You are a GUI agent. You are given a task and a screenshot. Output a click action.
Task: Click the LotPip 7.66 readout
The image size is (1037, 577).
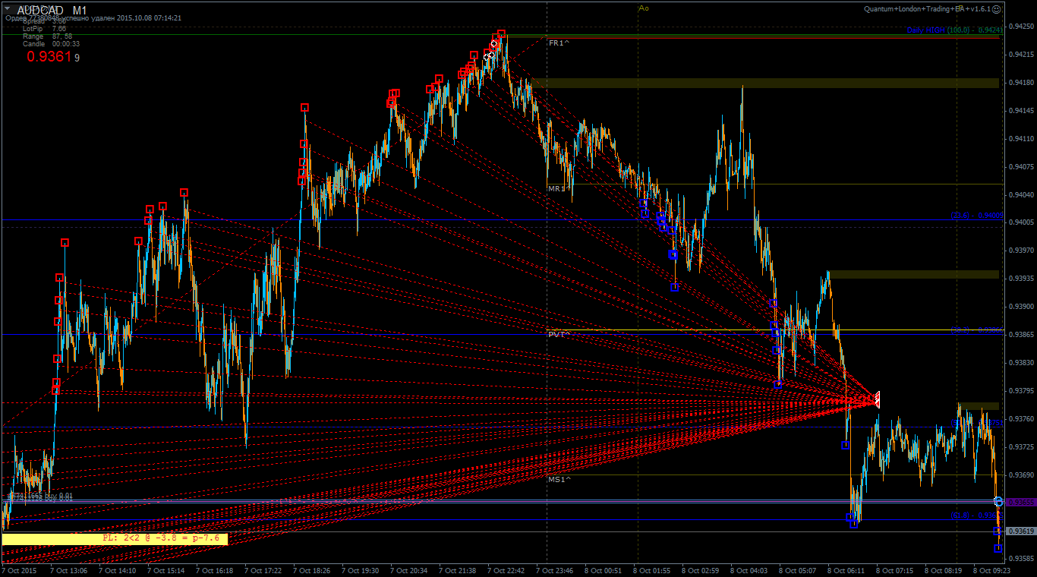(44, 29)
